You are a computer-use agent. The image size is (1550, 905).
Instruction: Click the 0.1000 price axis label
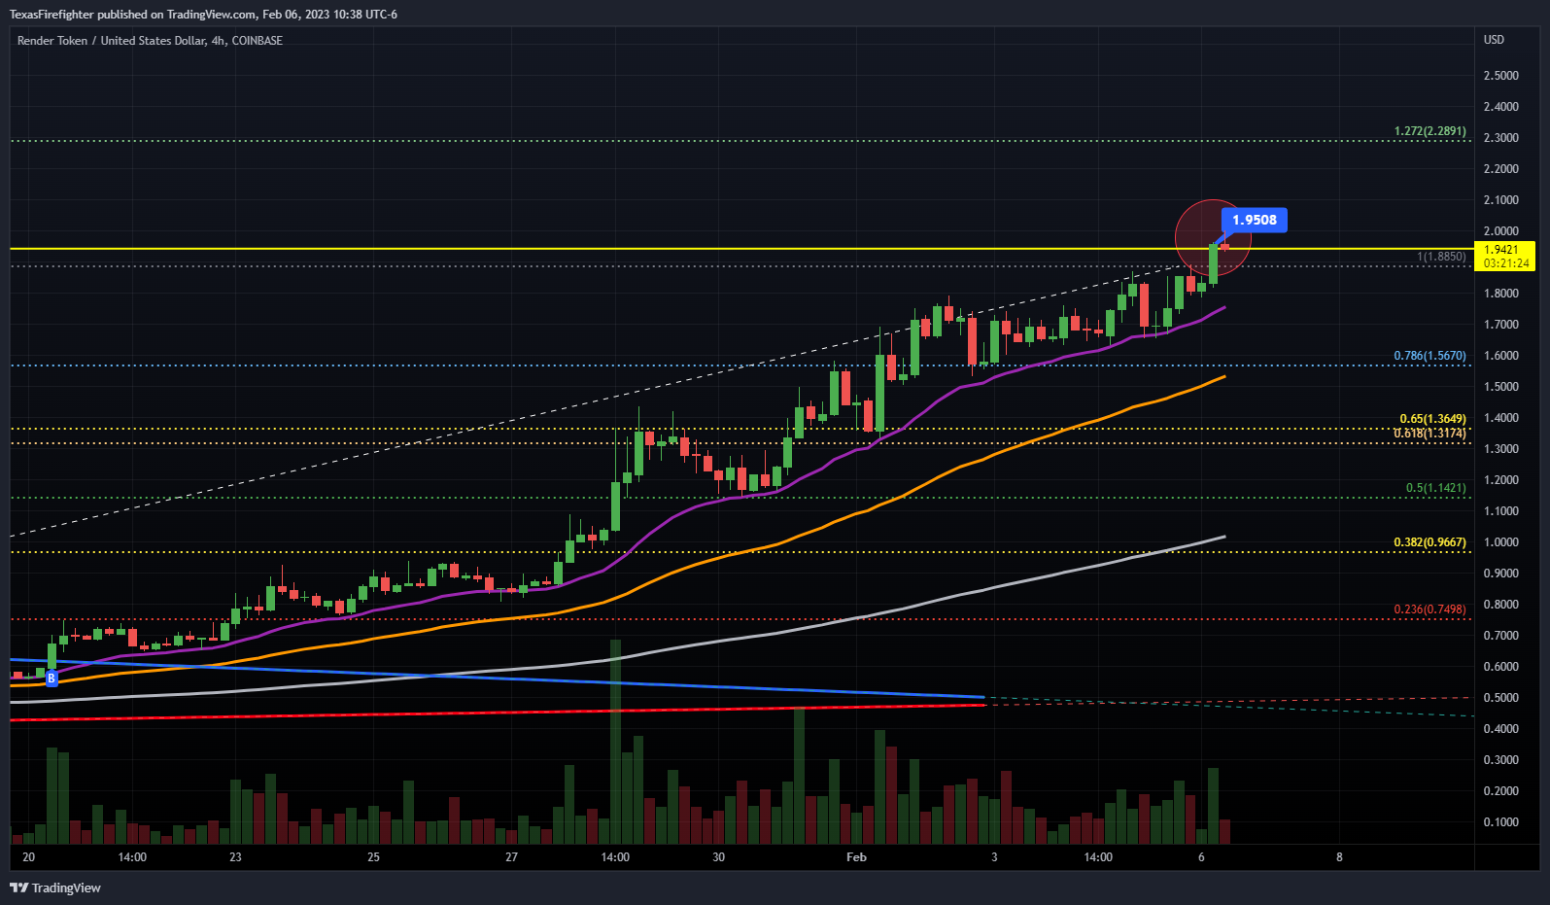point(1501,822)
